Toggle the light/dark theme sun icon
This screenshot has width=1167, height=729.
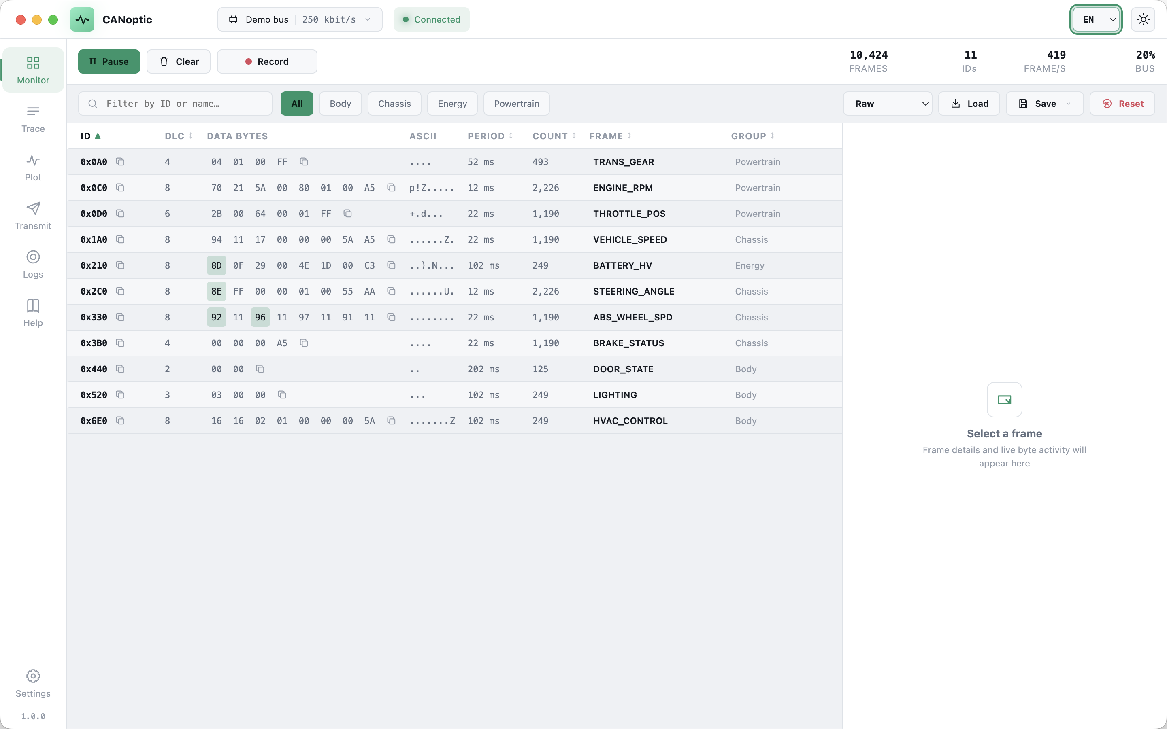(1143, 20)
